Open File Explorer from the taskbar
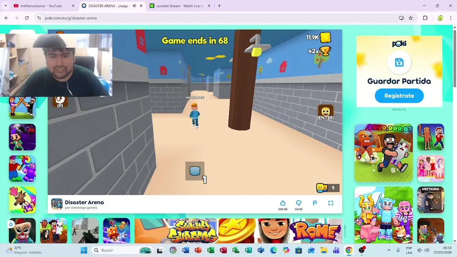 point(323,250)
